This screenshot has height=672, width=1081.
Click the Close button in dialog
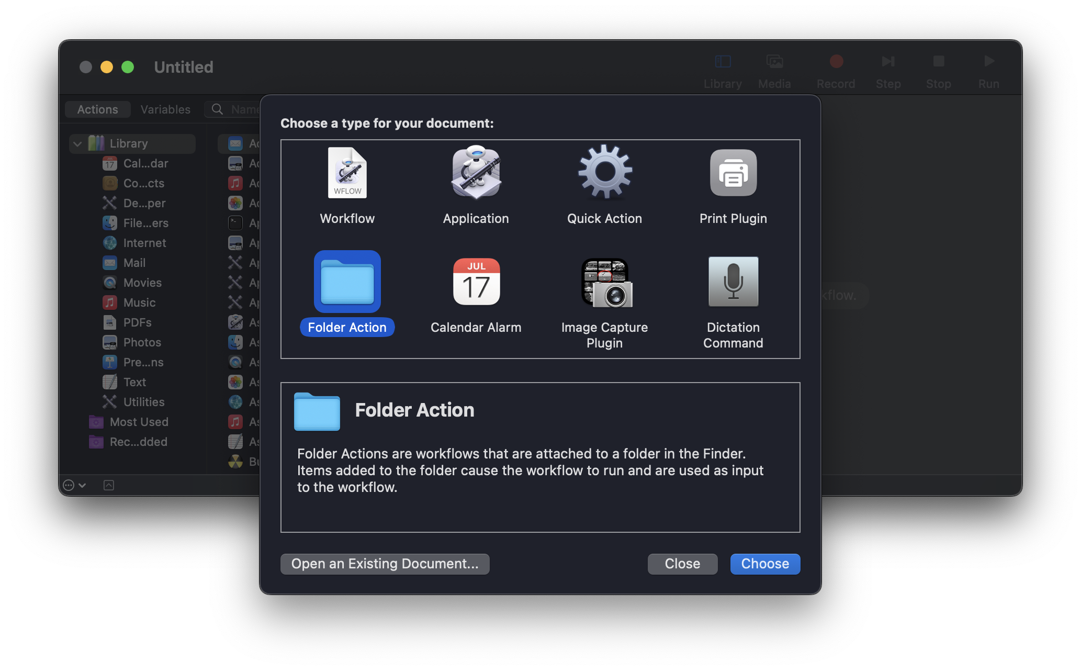[682, 564]
